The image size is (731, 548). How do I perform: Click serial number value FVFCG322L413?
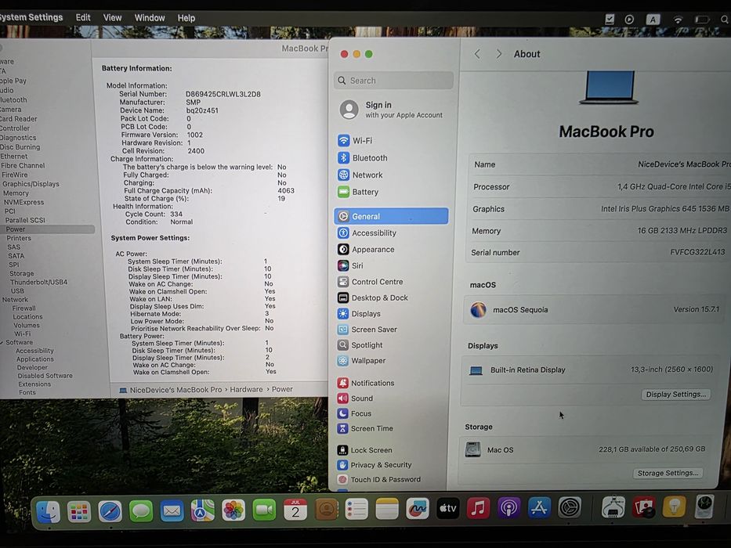(697, 251)
